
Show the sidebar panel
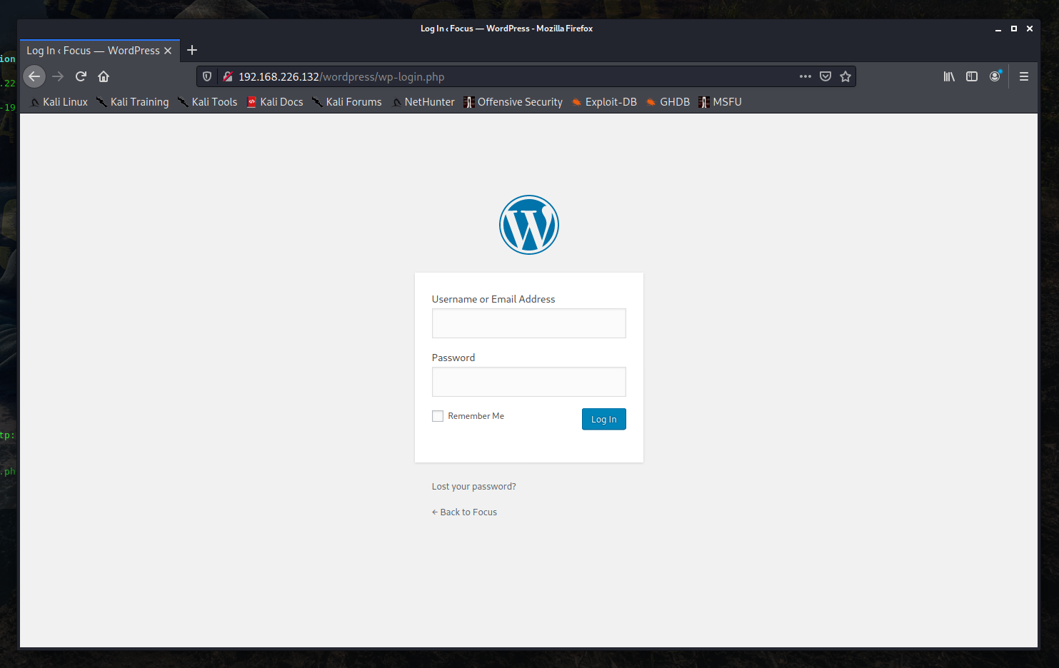pos(972,76)
